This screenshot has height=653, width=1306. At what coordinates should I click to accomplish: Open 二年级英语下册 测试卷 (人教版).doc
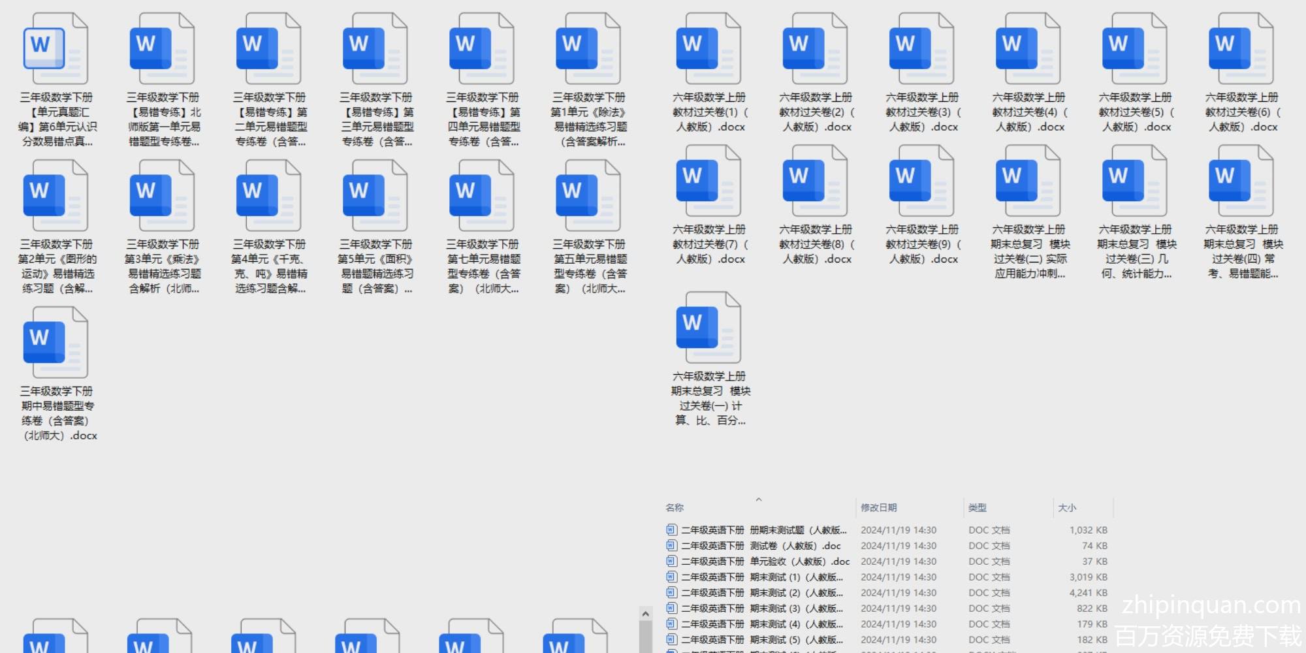click(761, 546)
